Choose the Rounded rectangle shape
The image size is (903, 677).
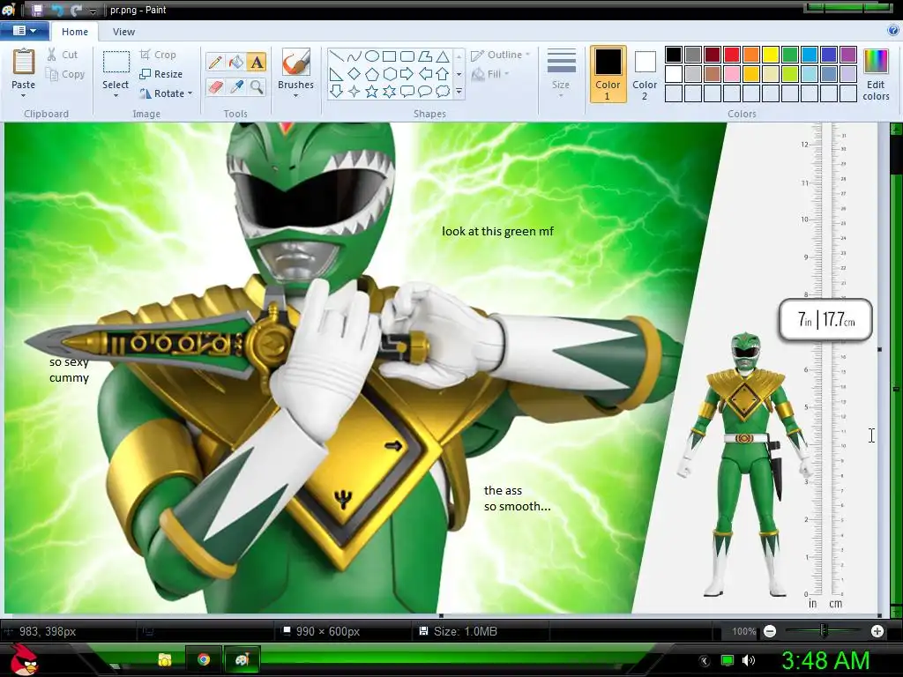[x=407, y=56]
